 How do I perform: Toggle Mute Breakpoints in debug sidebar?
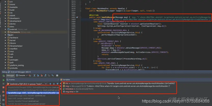tap(3, 96)
